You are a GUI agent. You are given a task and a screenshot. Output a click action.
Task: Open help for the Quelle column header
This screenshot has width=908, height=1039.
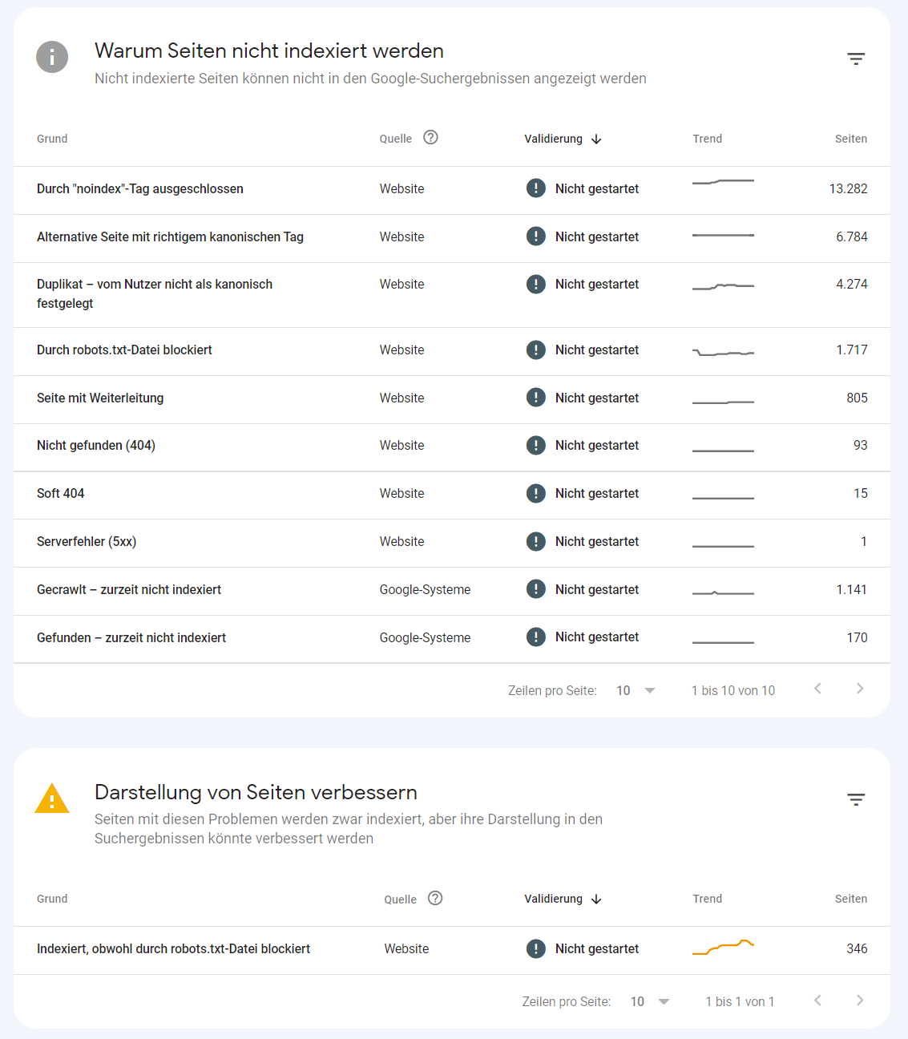[x=431, y=137]
